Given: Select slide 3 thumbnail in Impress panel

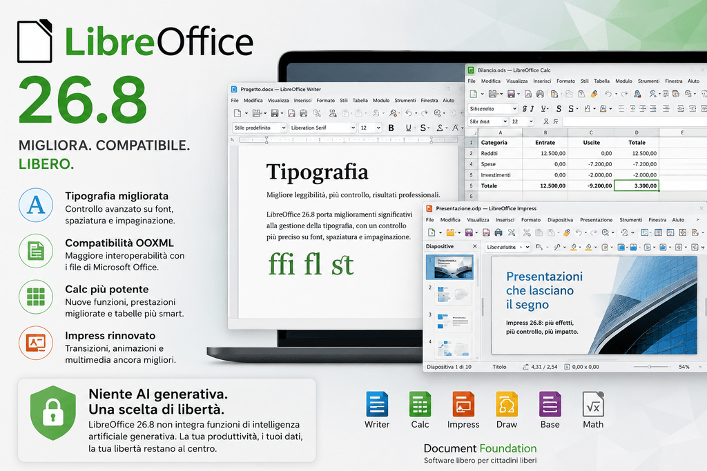Looking at the screenshot, I should click(453, 321).
